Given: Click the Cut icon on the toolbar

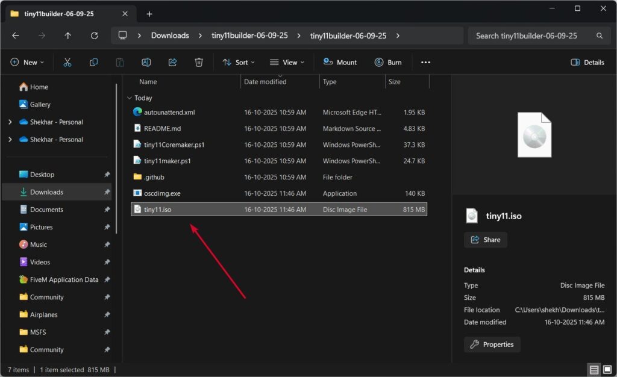Looking at the screenshot, I should (x=67, y=62).
